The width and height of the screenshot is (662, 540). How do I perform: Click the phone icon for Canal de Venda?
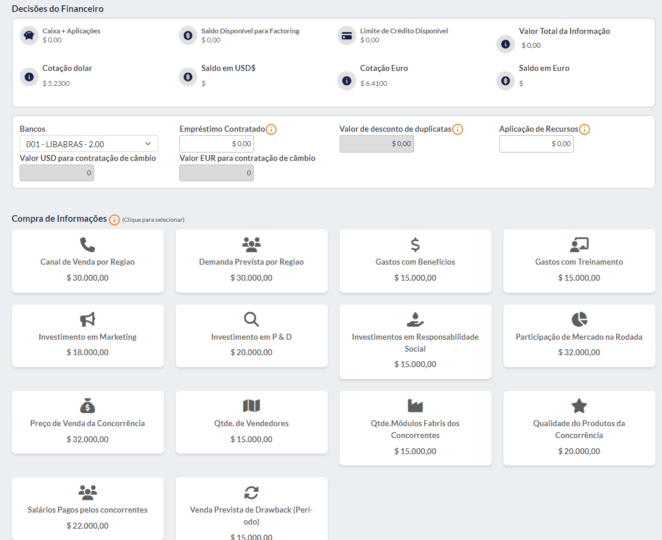click(x=88, y=244)
